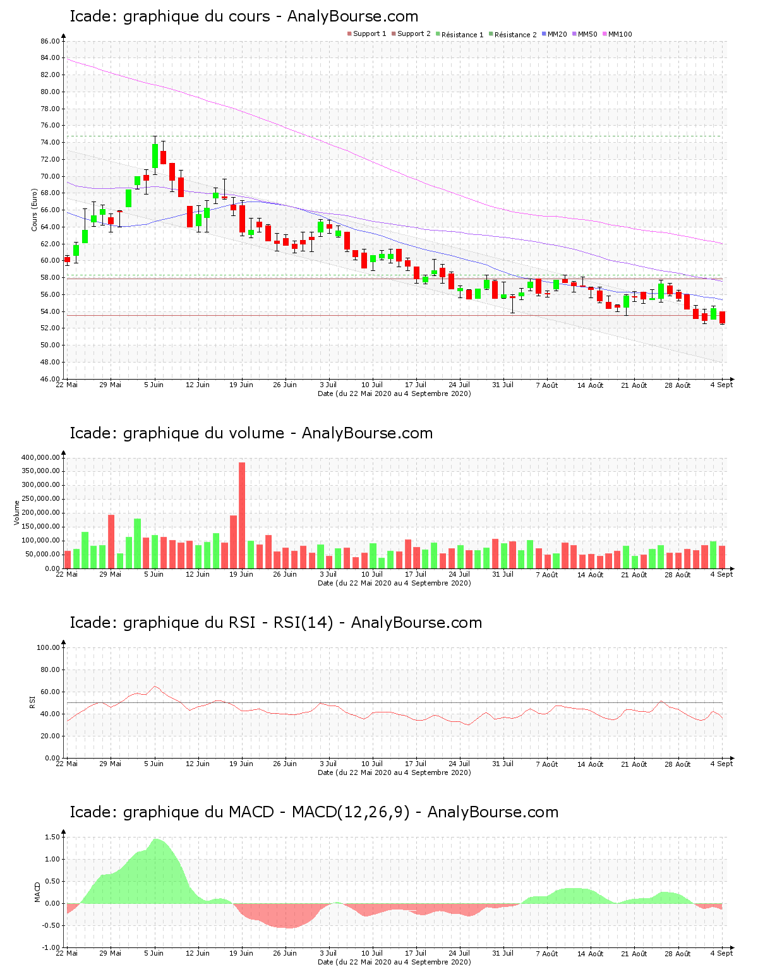Click the 'RSI' vertical axis label

coord(32,702)
